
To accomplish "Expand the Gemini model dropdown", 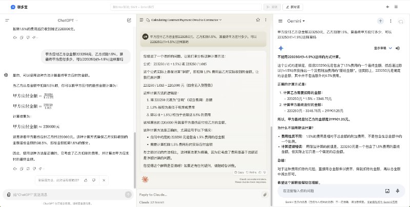I will point(296,21).
